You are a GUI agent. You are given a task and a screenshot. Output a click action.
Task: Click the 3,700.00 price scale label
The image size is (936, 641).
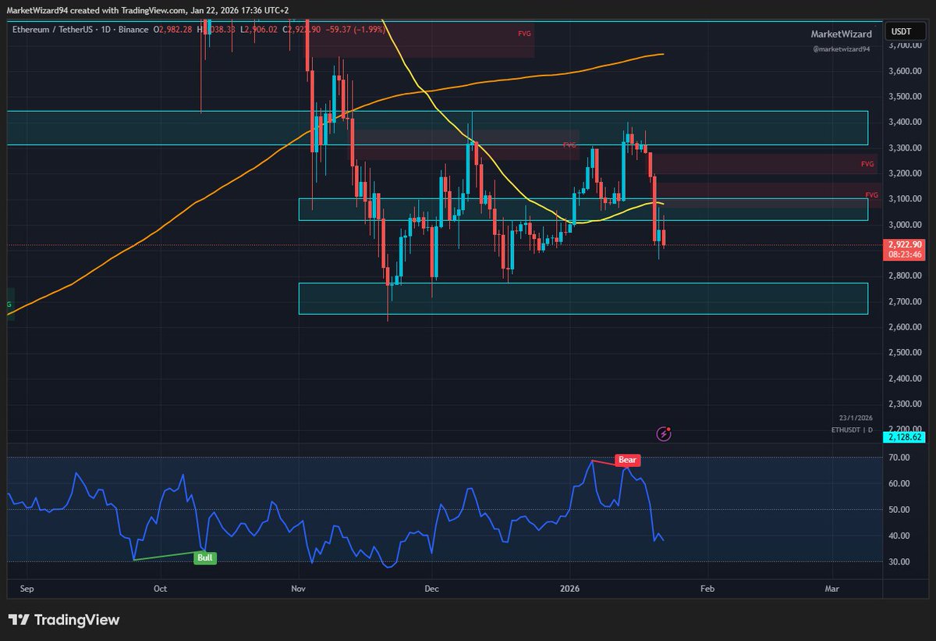(x=905, y=45)
